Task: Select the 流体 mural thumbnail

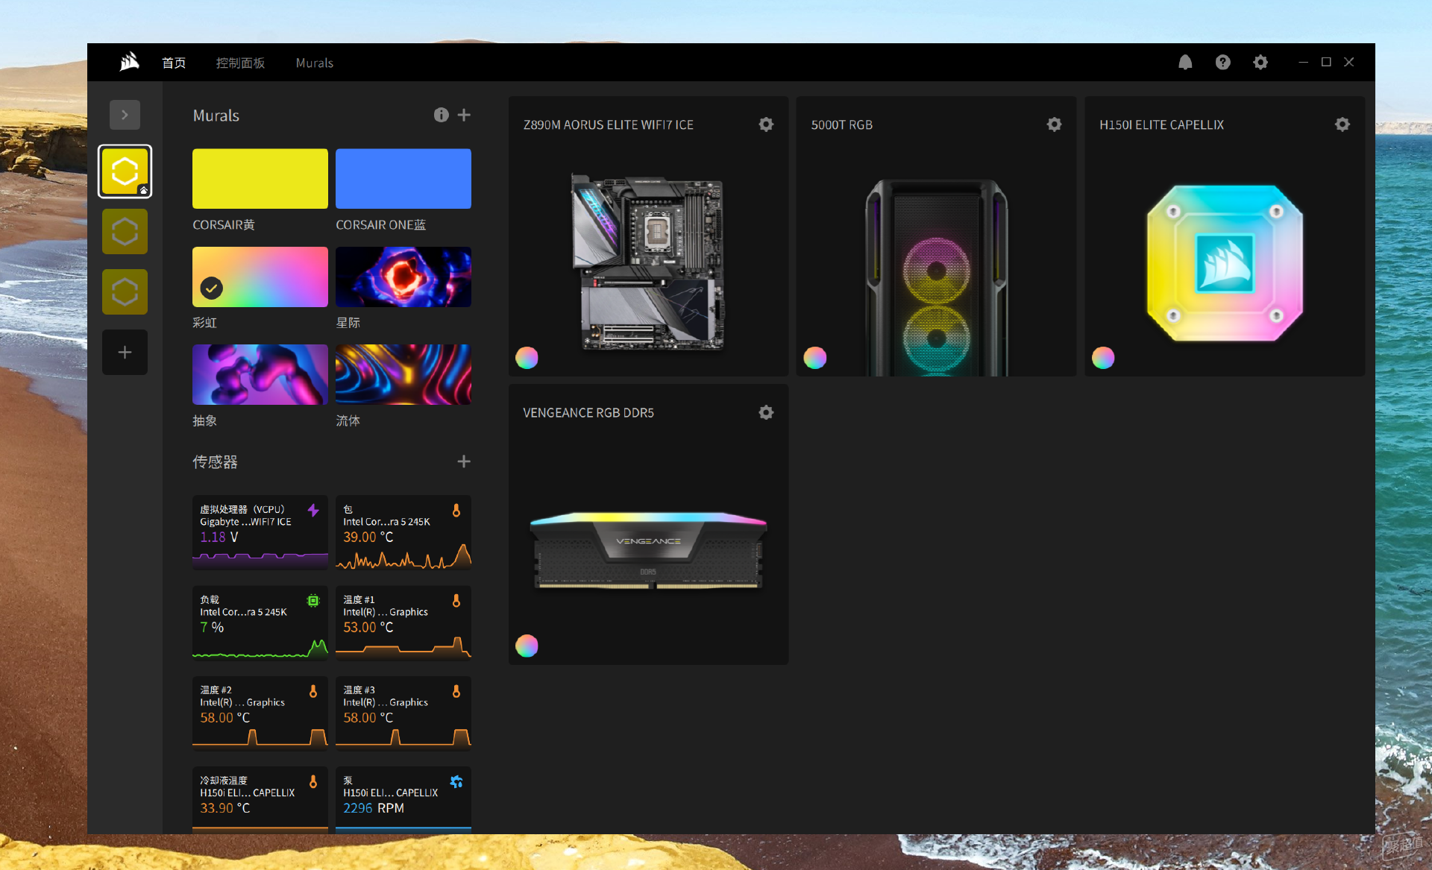Action: (x=403, y=374)
